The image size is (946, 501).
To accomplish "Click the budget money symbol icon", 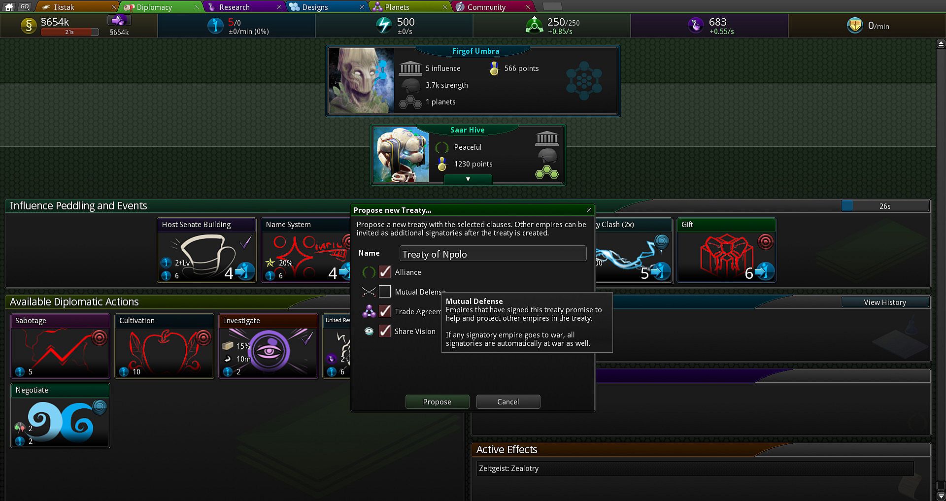I will point(29,26).
